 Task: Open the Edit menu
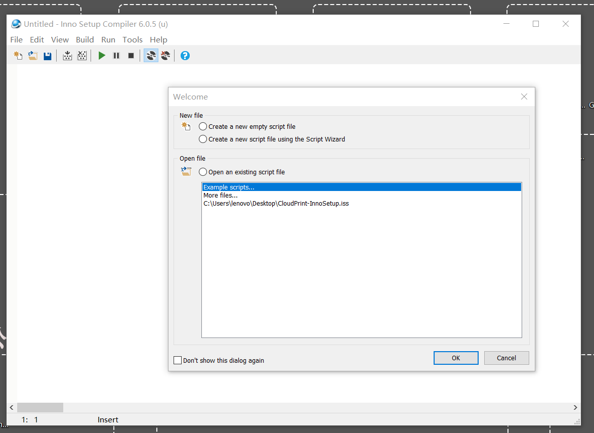[x=37, y=40]
